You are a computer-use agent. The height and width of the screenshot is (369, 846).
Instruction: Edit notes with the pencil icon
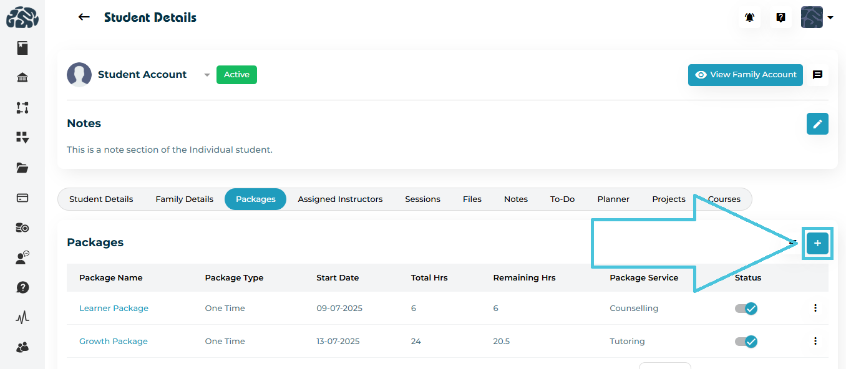(817, 124)
